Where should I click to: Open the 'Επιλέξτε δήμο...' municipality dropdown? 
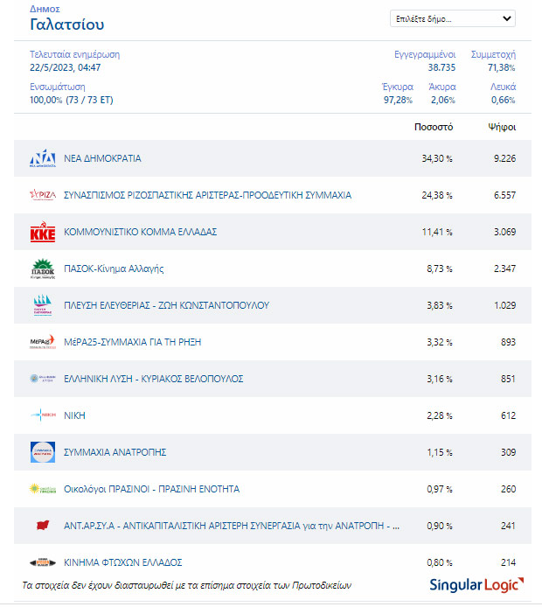tap(452, 18)
